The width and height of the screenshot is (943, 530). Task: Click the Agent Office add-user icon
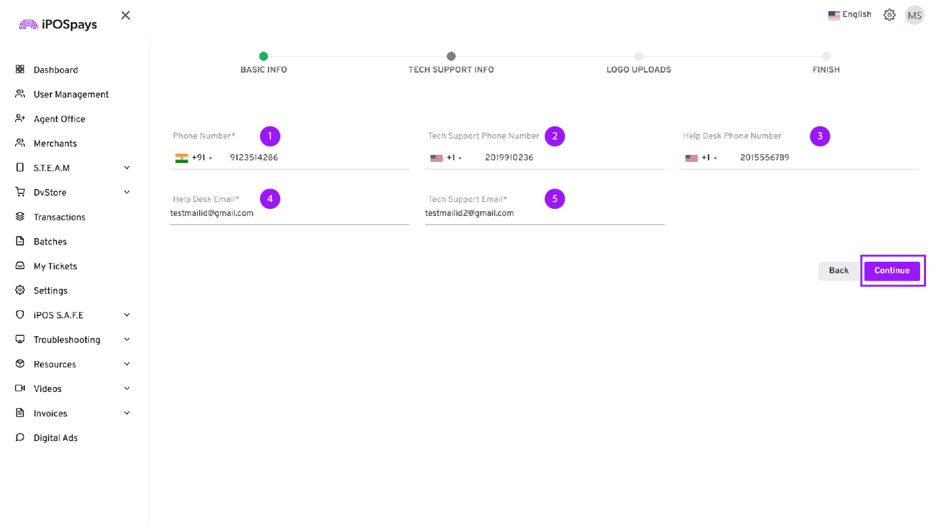[x=20, y=118]
